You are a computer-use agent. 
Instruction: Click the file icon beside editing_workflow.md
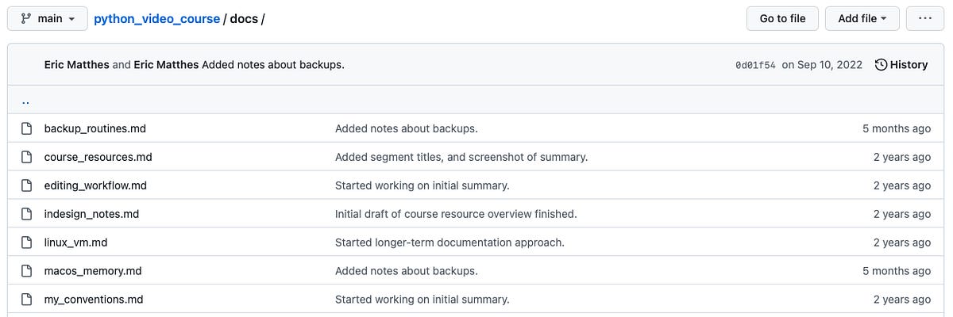(26, 185)
